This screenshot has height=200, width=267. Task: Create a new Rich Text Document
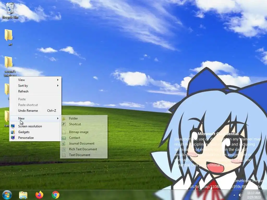click(x=84, y=149)
